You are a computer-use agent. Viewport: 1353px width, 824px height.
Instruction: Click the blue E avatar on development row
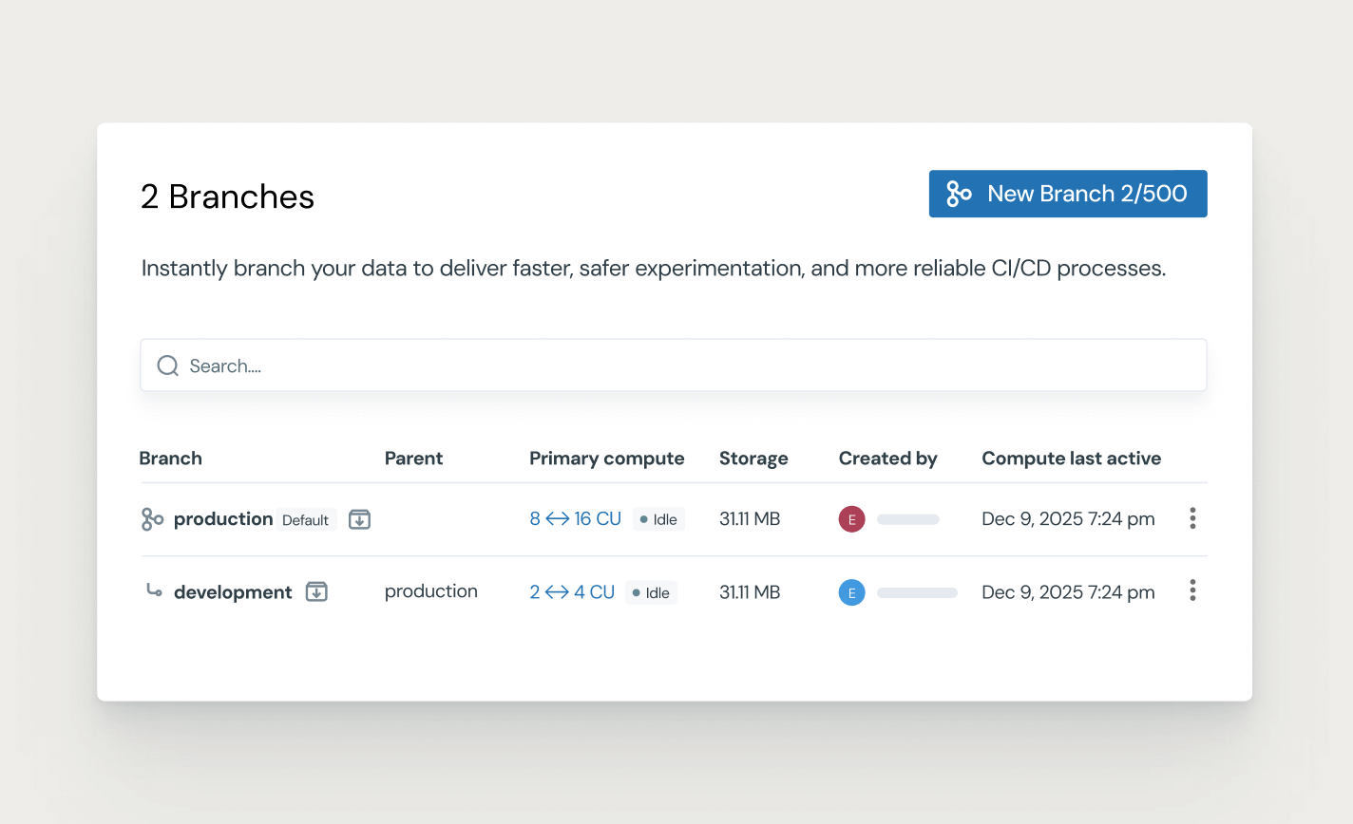[x=851, y=592]
